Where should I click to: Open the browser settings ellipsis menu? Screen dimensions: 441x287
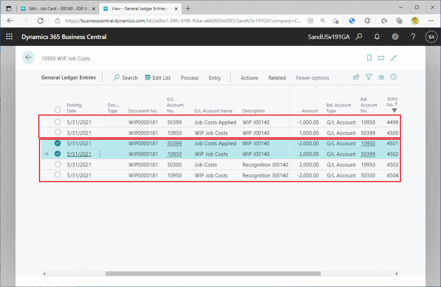click(431, 21)
